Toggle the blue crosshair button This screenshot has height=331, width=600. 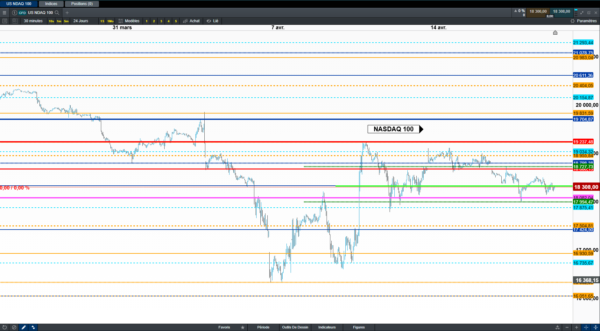click(586, 327)
